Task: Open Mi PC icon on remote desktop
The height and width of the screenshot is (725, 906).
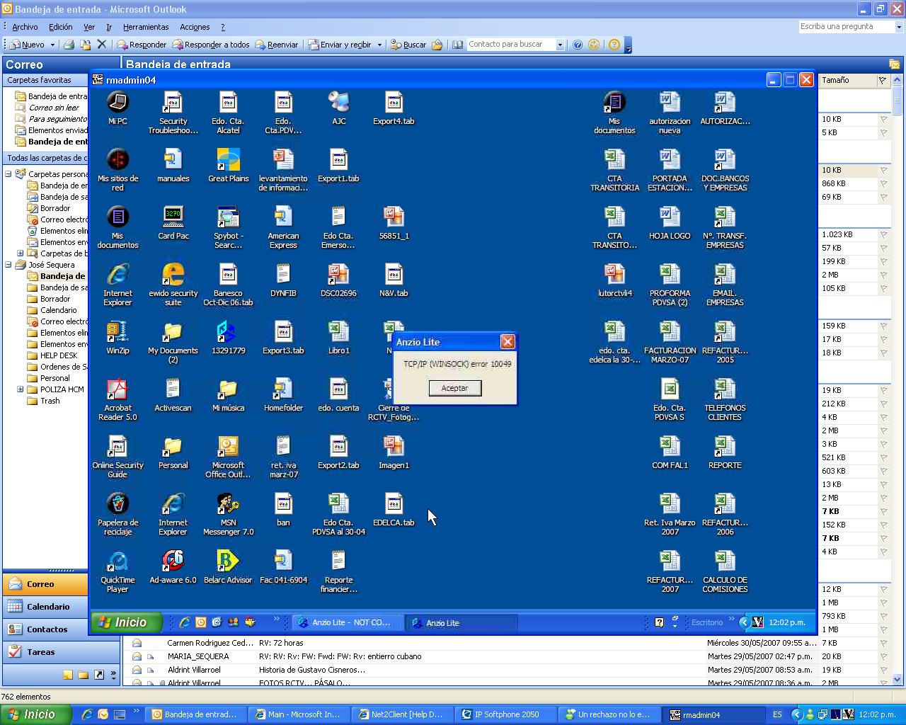Action: coord(117,108)
